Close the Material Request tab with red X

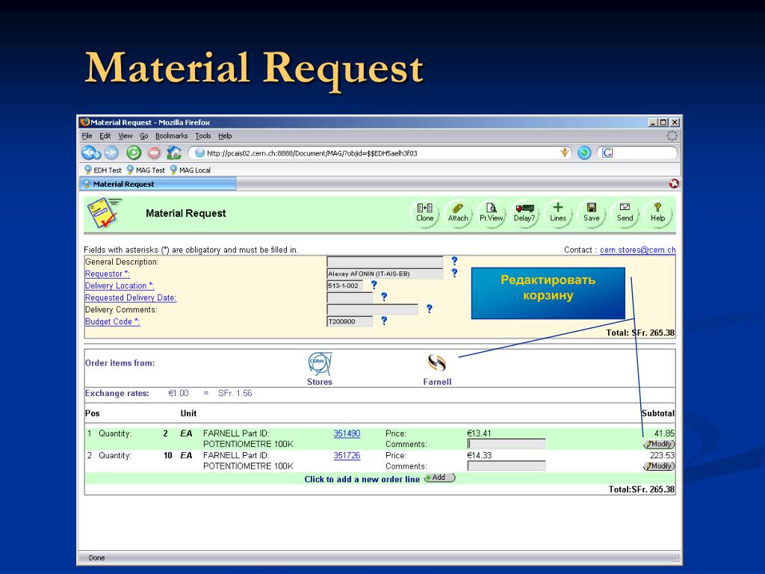[x=674, y=184]
